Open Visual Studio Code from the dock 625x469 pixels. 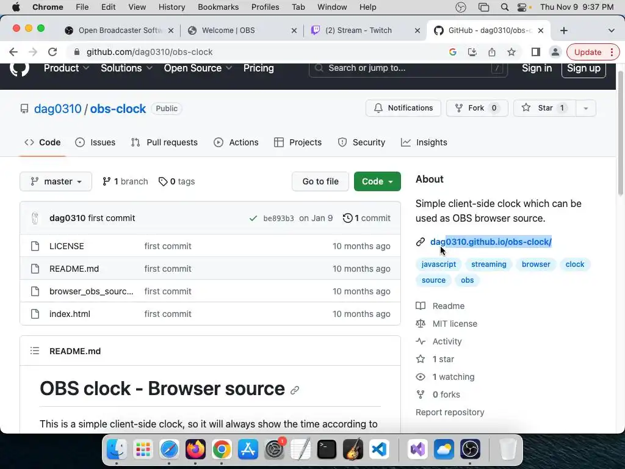click(378, 450)
